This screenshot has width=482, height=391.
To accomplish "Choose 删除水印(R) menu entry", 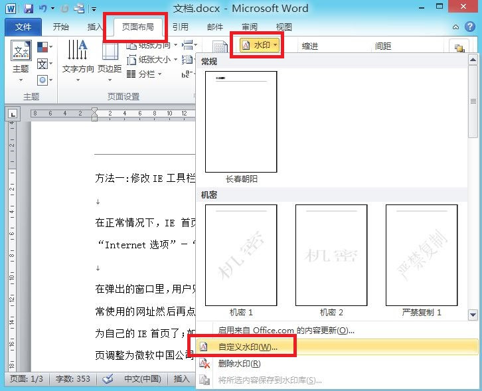I will tap(337, 364).
